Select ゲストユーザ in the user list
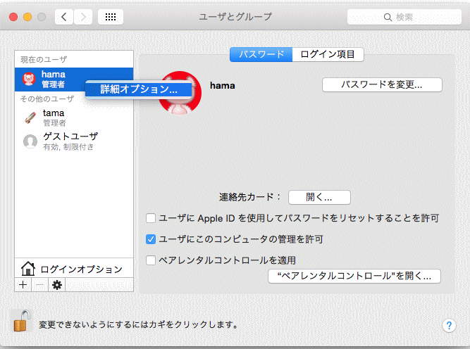470x349 pixels. tap(74, 141)
